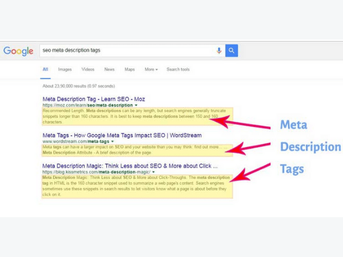This screenshot has height=257, width=343.
Task: Open the Maps tab
Action: pyautogui.click(x=130, y=70)
